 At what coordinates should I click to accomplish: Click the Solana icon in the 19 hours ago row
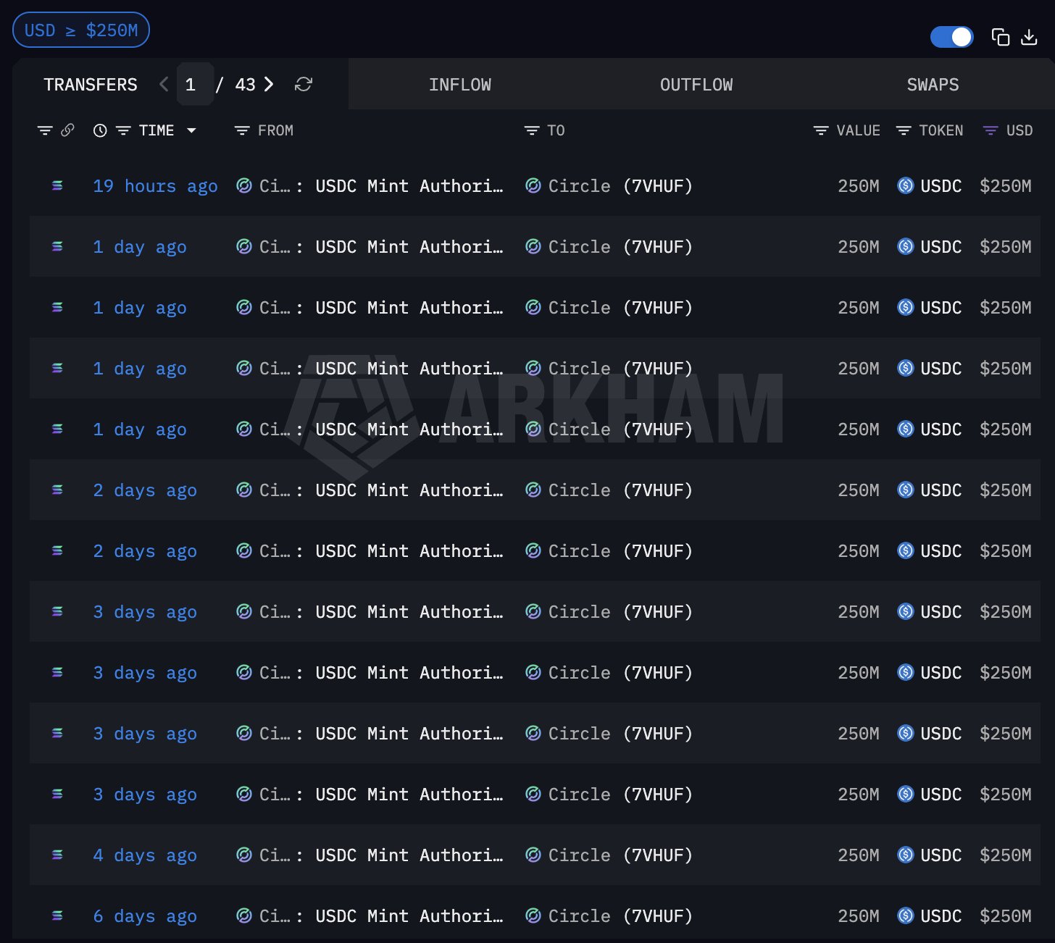57,186
